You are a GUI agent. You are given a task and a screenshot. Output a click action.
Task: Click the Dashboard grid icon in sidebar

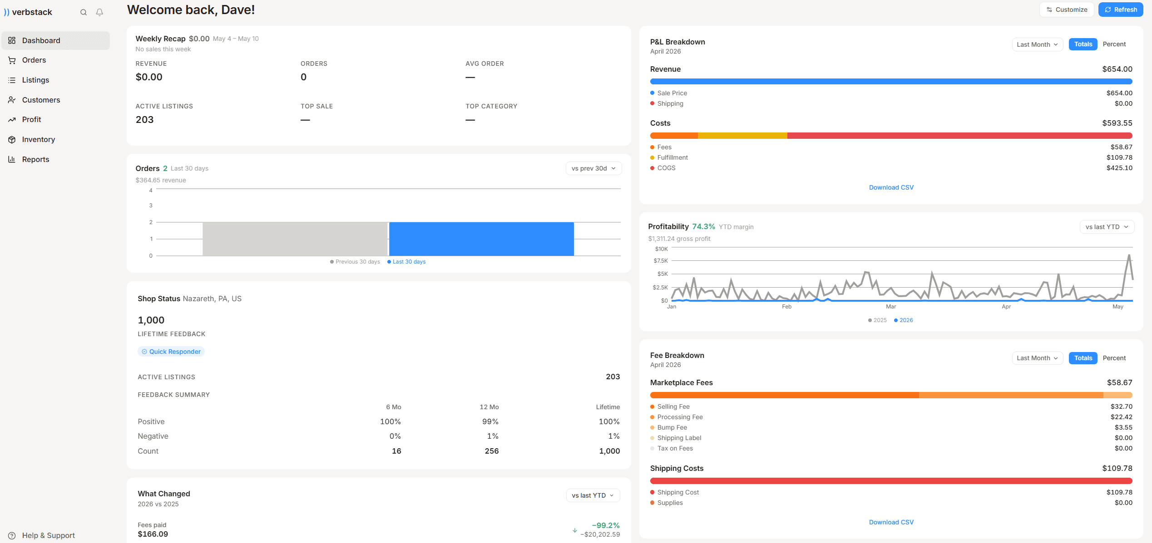click(12, 40)
